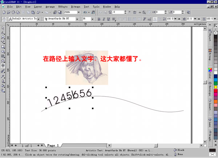Activate the Zoom tool in the toolbox

coord(3,37)
